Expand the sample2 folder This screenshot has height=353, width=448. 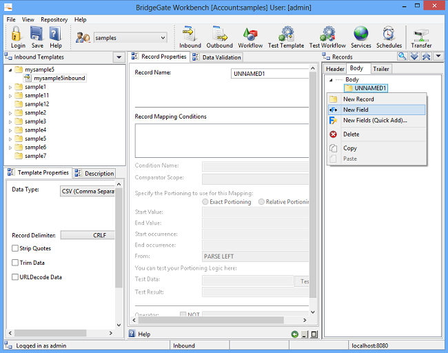(x=10, y=113)
